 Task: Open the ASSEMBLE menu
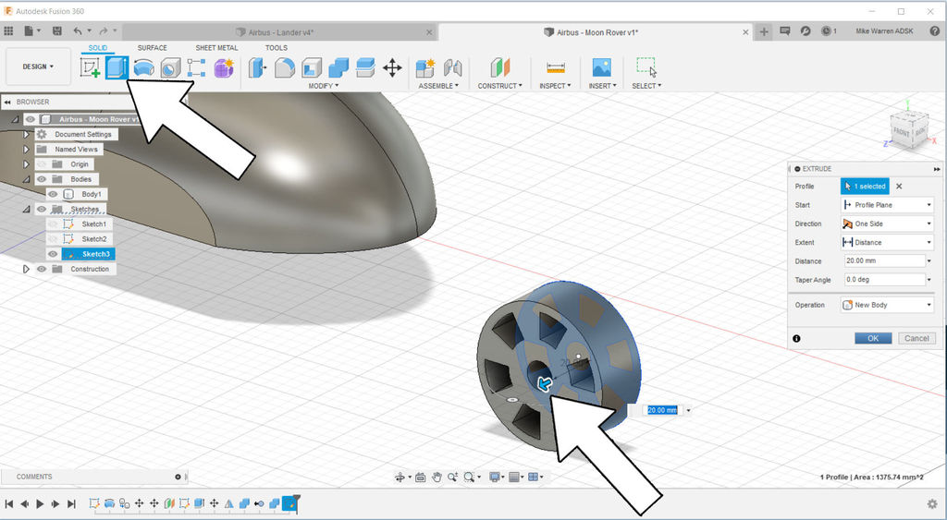pyautogui.click(x=438, y=86)
